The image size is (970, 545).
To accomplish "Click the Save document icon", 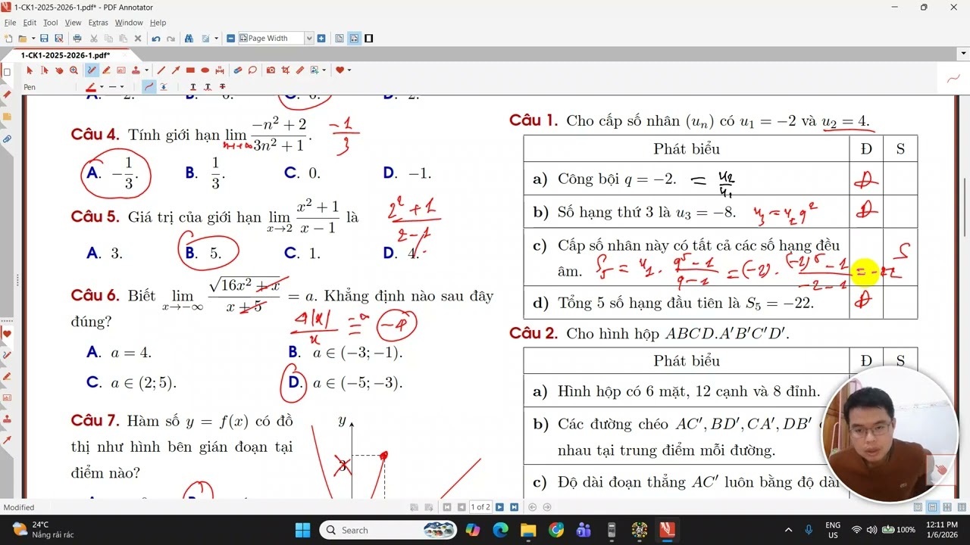I will point(44,38).
